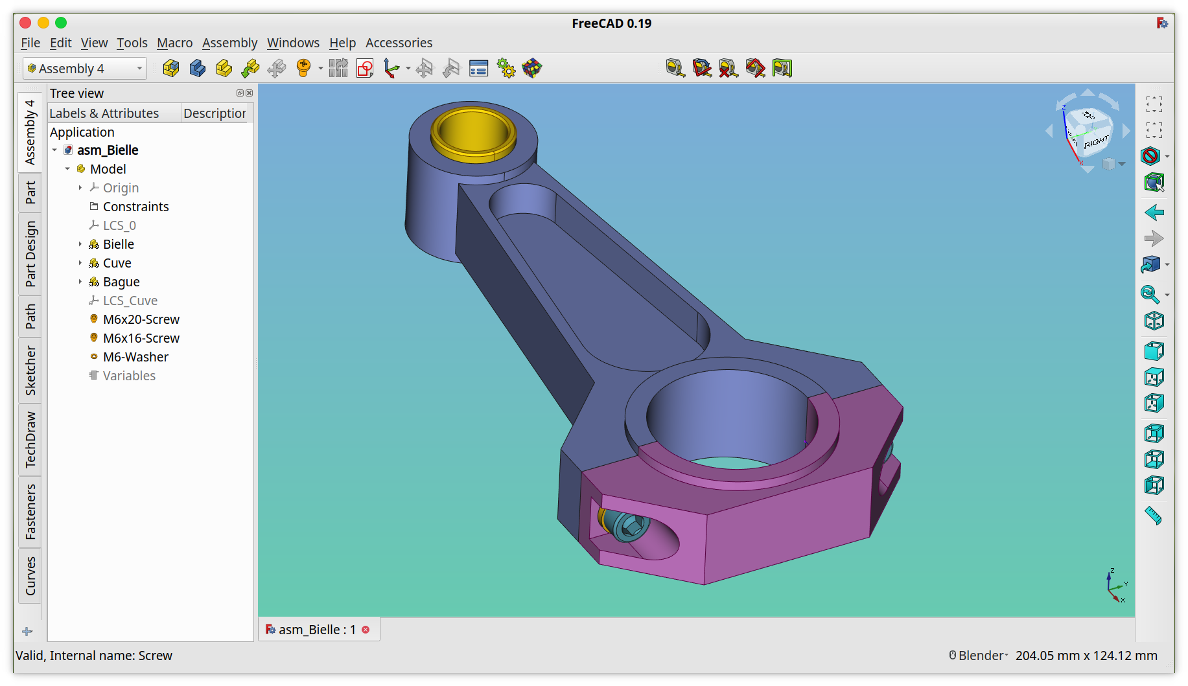The width and height of the screenshot is (1188, 686).
Task: Open the Edit menu
Action: pyautogui.click(x=61, y=43)
